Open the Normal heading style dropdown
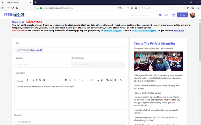Viewport: 201px width, 125px height. pyautogui.click(x=22, y=81)
